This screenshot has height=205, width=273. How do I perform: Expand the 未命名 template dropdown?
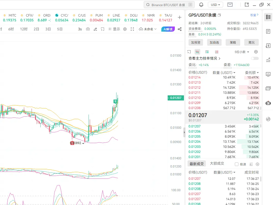click(x=148, y=29)
